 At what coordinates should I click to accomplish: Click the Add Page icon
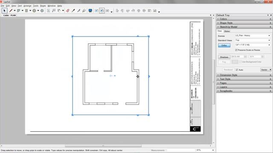point(96,11)
